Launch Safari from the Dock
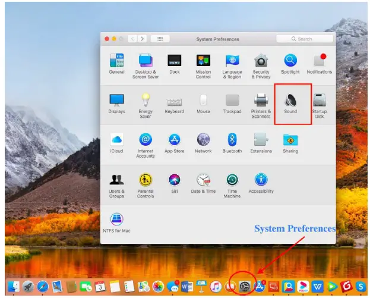This screenshot has height=298, width=370. click(x=43, y=287)
